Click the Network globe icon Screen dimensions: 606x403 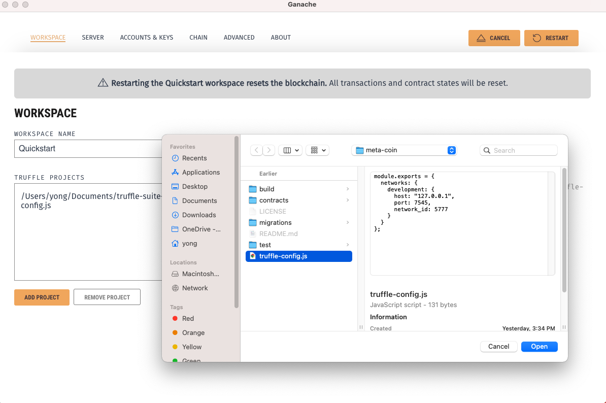pos(175,288)
